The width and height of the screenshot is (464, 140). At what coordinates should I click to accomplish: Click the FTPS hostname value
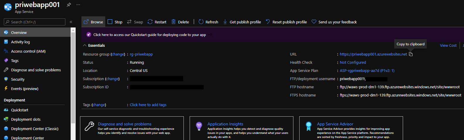point(400,95)
